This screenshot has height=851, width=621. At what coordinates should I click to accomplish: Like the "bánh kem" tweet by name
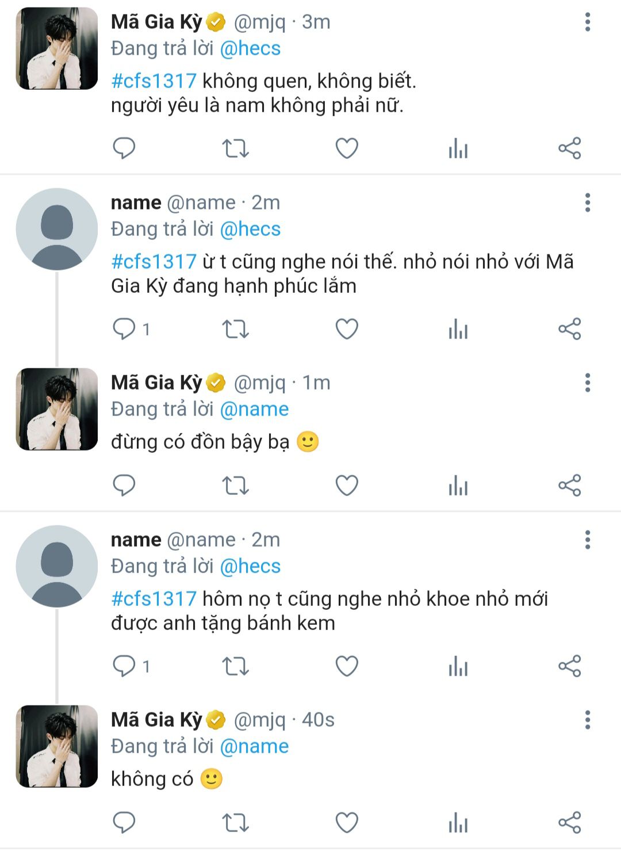click(x=347, y=666)
